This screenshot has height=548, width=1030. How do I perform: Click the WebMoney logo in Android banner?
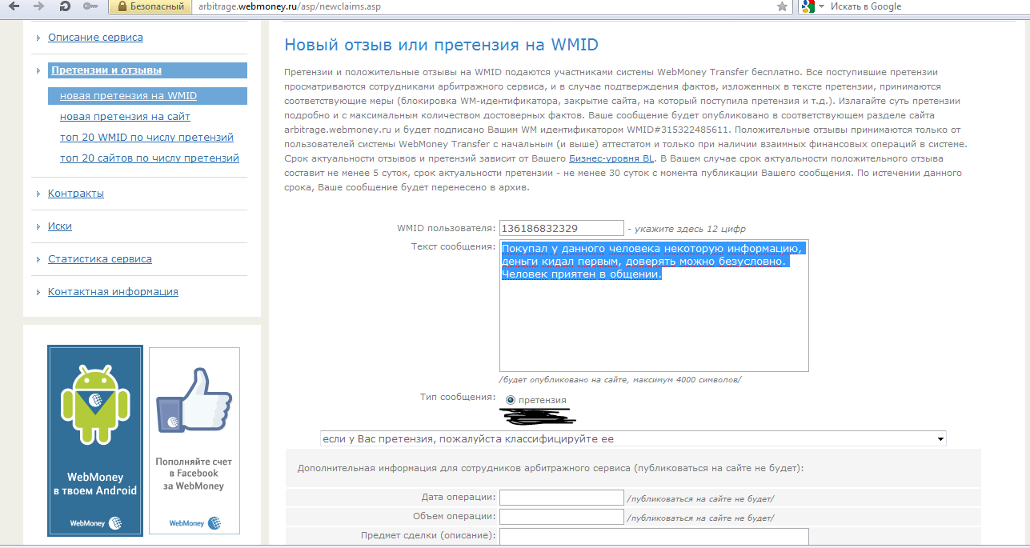click(x=95, y=523)
